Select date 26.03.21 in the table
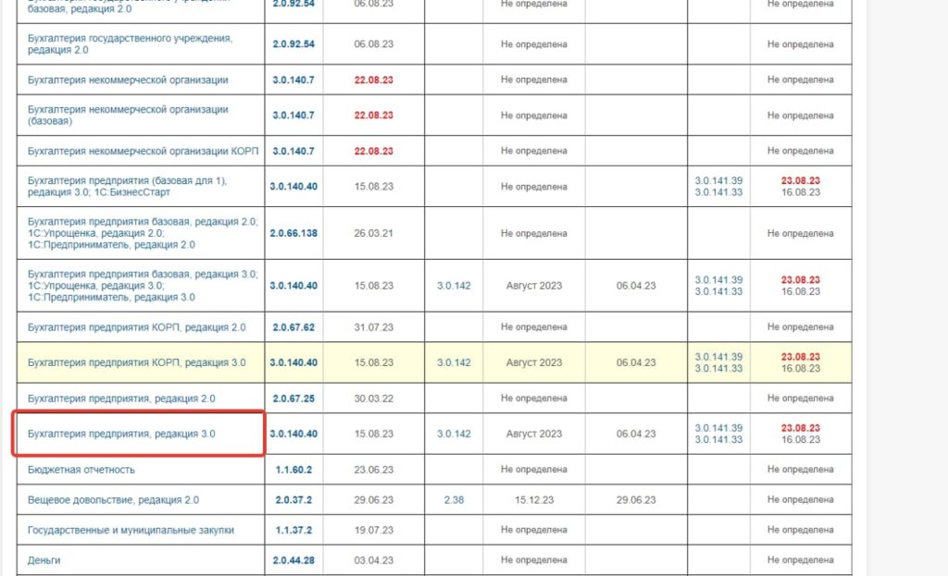Screen dimensions: 948x576 [374, 233]
